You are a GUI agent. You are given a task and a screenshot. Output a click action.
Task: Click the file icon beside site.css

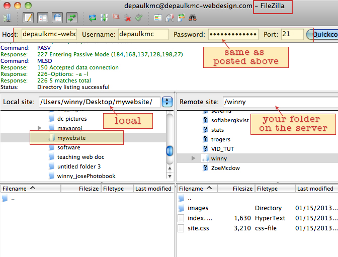click(x=181, y=228)
